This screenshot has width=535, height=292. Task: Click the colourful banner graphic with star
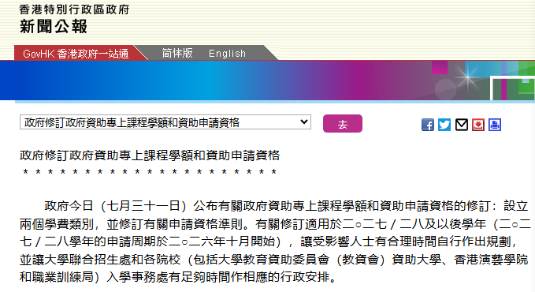click(268, 80)
